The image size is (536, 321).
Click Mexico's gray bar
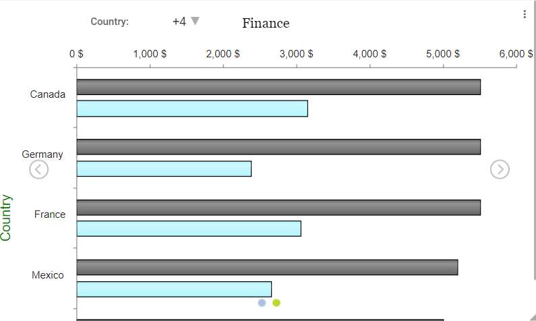coord(267,267)
